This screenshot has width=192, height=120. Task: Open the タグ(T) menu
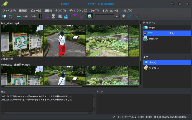94,11
